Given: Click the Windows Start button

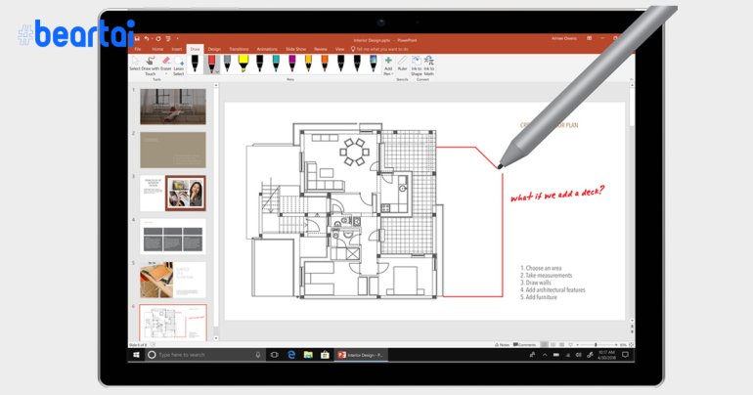Looking at the screenshot, I should point(136,355).
